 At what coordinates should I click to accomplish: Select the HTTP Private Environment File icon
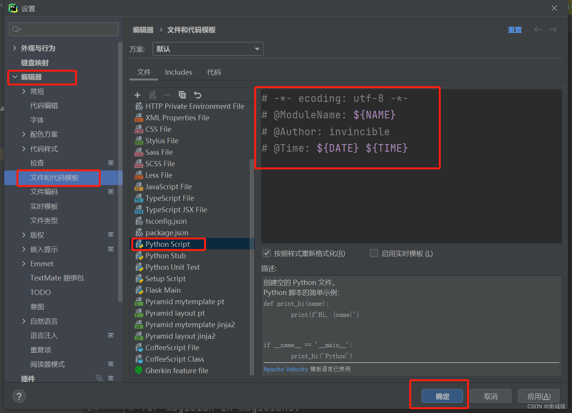point(139,107)
